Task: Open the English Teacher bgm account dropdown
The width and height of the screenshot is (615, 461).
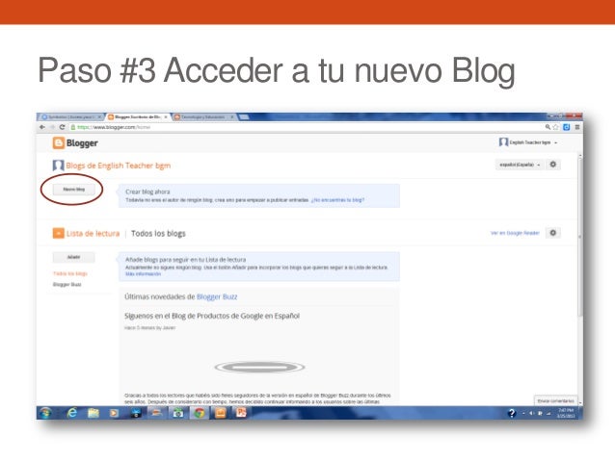Action: [x=528, y=142]
